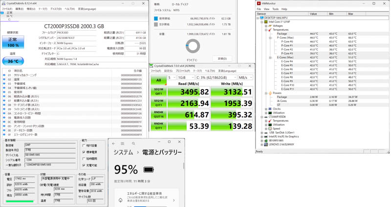Viewport: 391px width, 207px height.
Task: Toggle the 相対容量 checkbox
Action: point(84,146)
